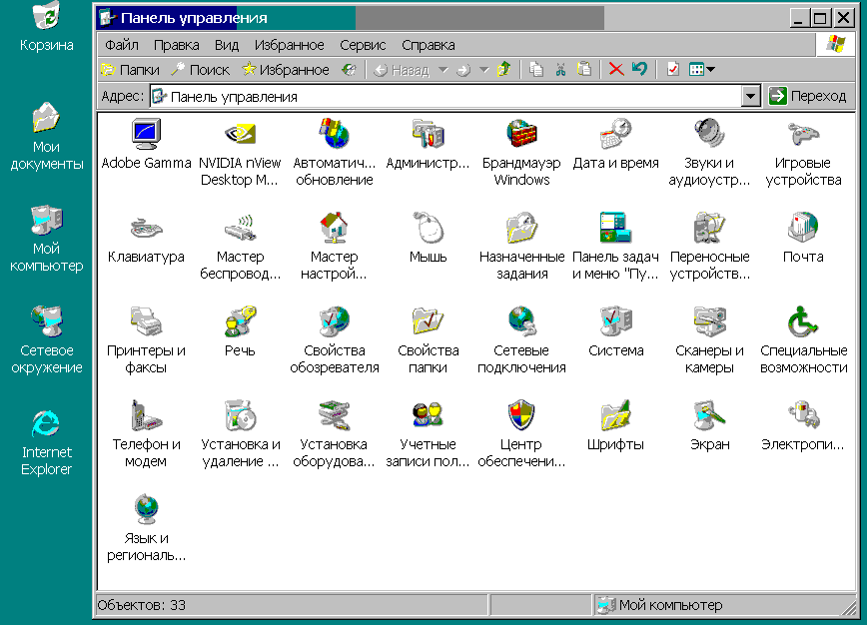
Task: Expand the Назад history dropdown arrow
Action: [x=442, y=70]
